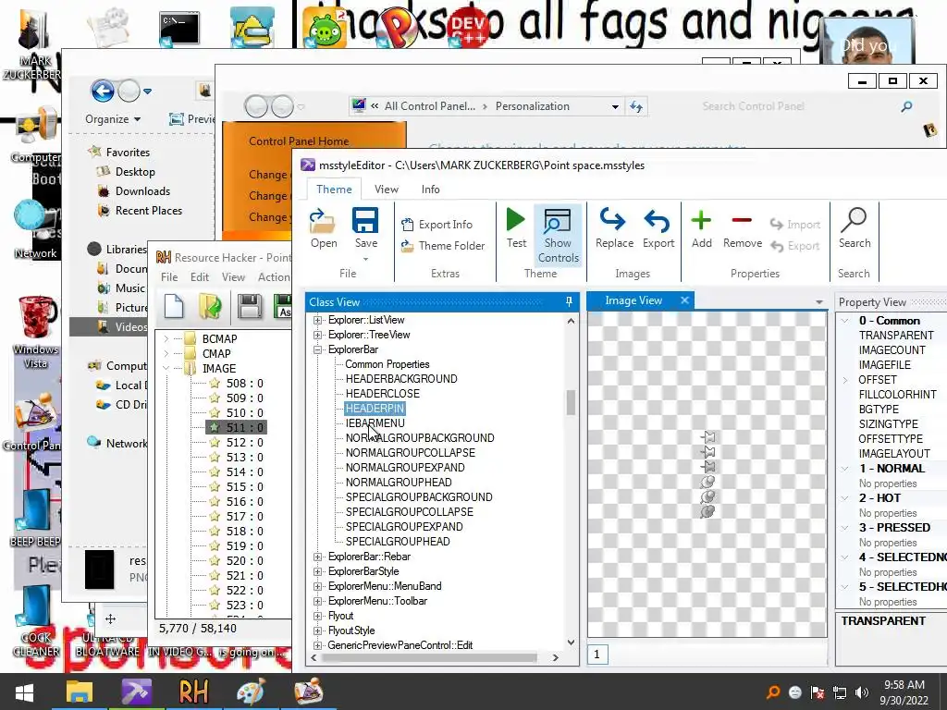The width and height of the screenshot is (947, 710).
Task: Open the View menu in Resource Hacker
Action: (233, 277)
